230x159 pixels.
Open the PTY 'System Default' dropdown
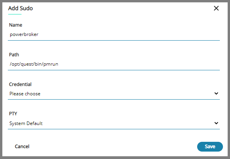(114, 123)
